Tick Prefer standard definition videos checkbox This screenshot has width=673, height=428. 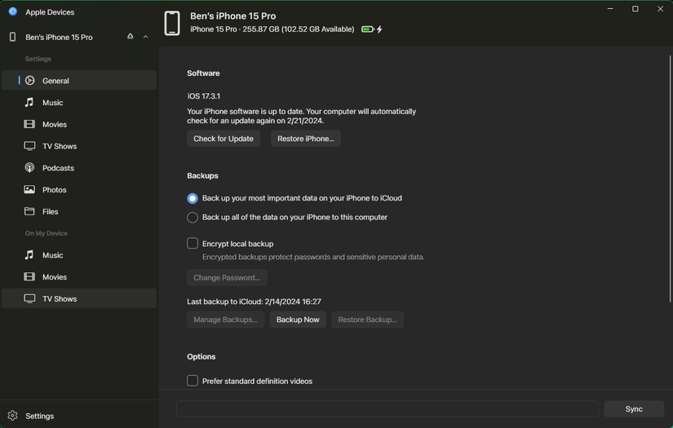coord(193,381)
